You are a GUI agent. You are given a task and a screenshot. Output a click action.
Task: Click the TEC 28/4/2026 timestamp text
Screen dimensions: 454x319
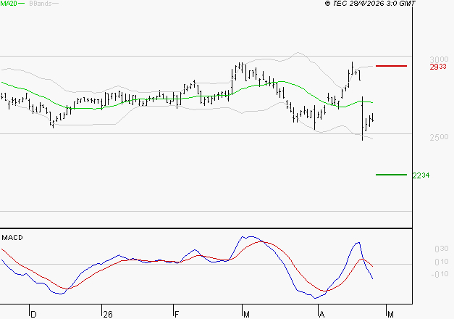tap(370, 4)
